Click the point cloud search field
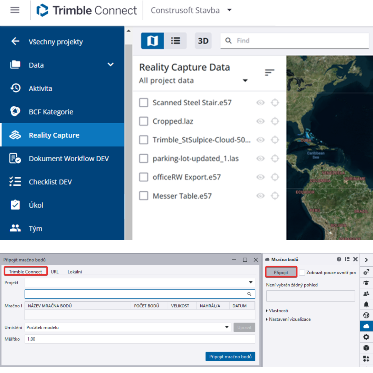The height and width of the screenshot is (373, 373). pyautogui.click(x=140, y=294)
